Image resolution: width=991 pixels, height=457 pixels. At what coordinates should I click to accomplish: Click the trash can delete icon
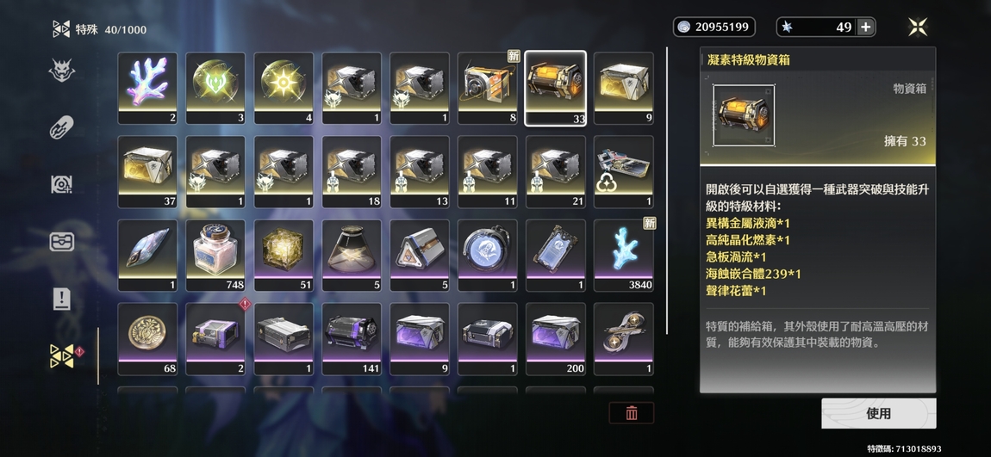[x=631, y=413]
